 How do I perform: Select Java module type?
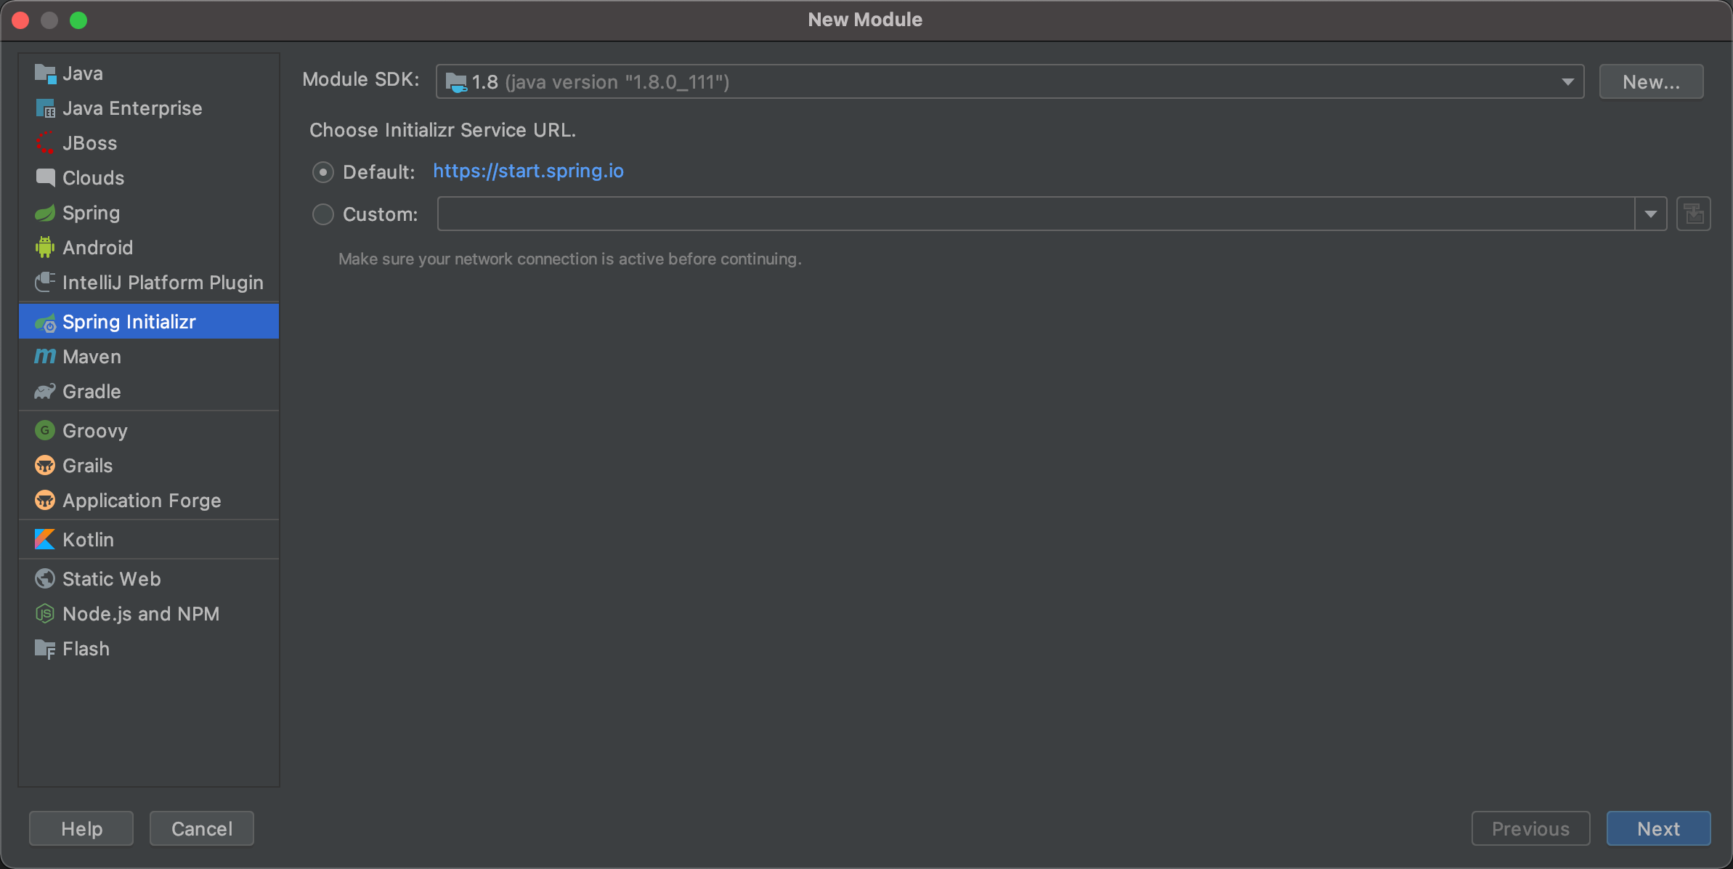pyautogui.click(x=149, y=73)
